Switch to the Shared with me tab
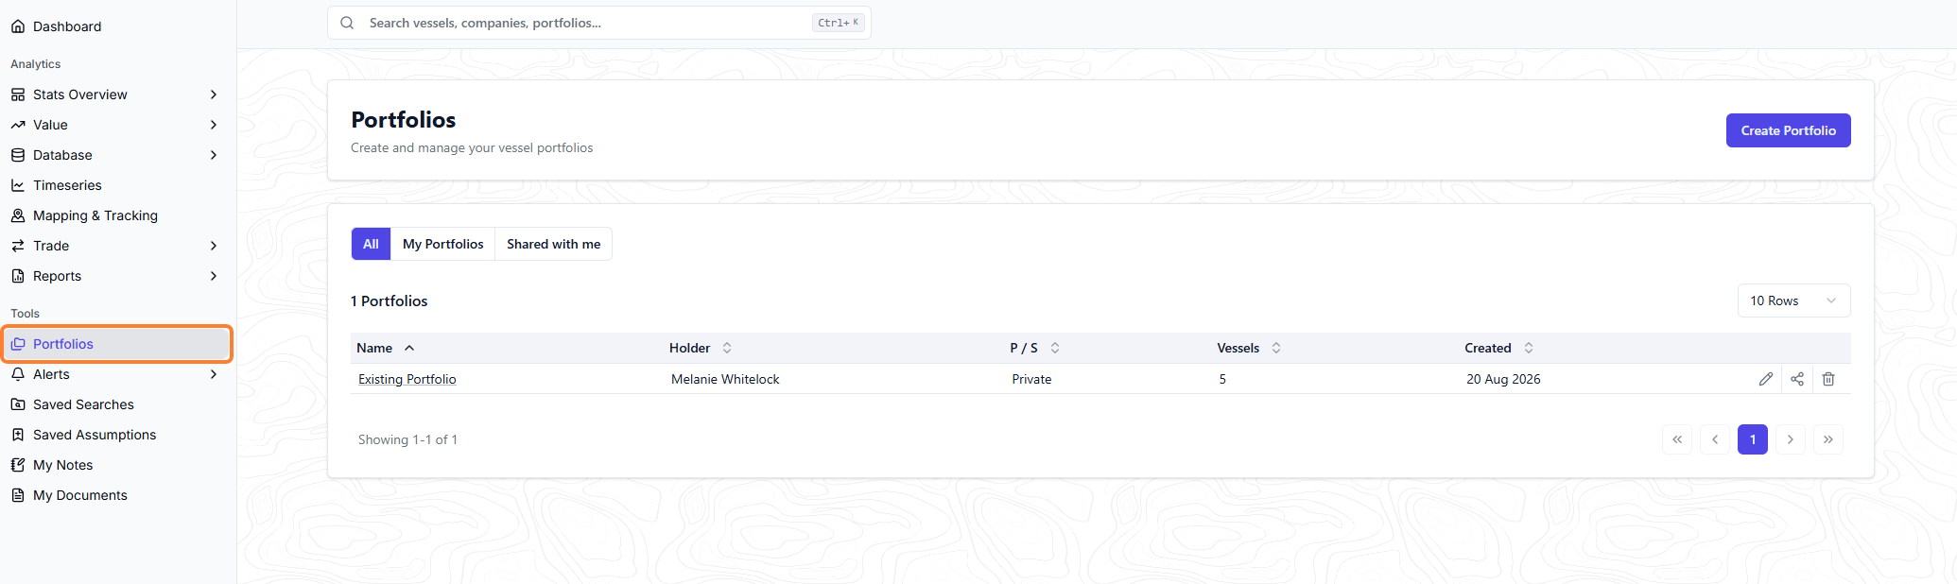Image resolution: width=1957 pixels, height=584 pixels. (x=553, y=244)
